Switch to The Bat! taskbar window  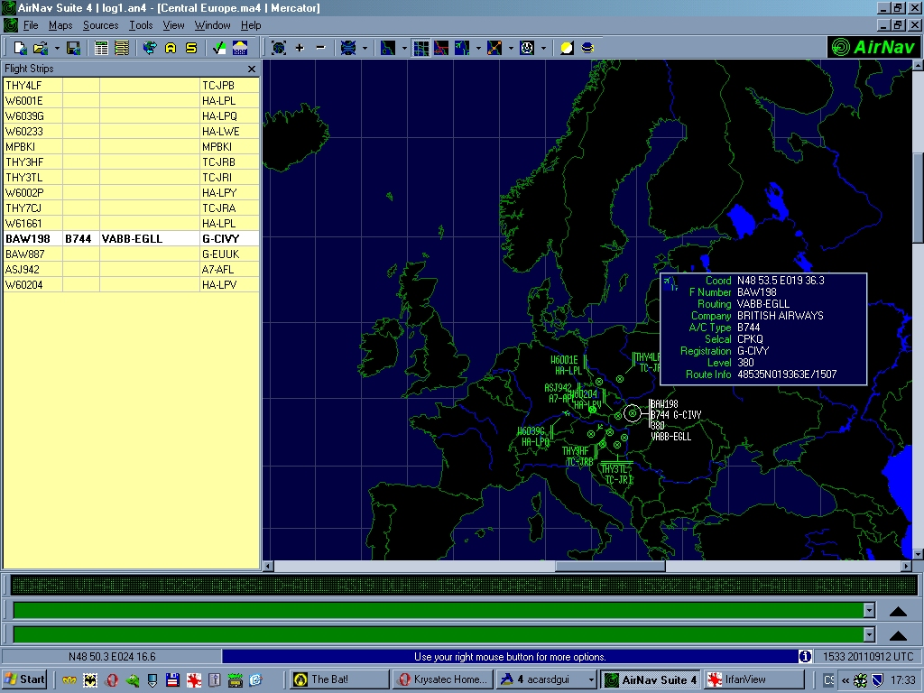[340, 679]
